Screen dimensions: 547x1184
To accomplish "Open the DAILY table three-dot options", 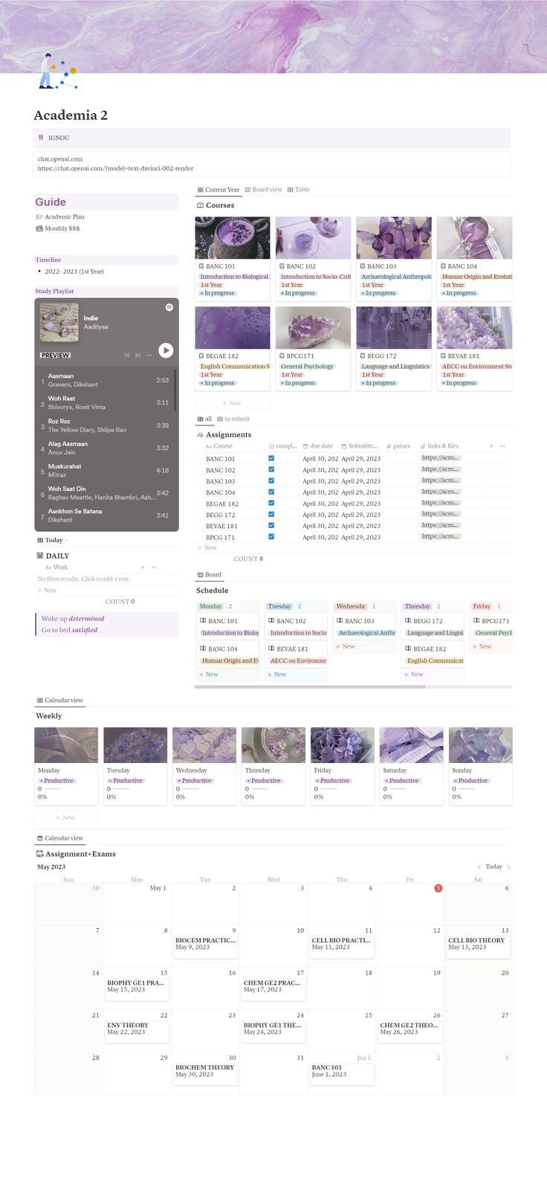I will (154, 567).
